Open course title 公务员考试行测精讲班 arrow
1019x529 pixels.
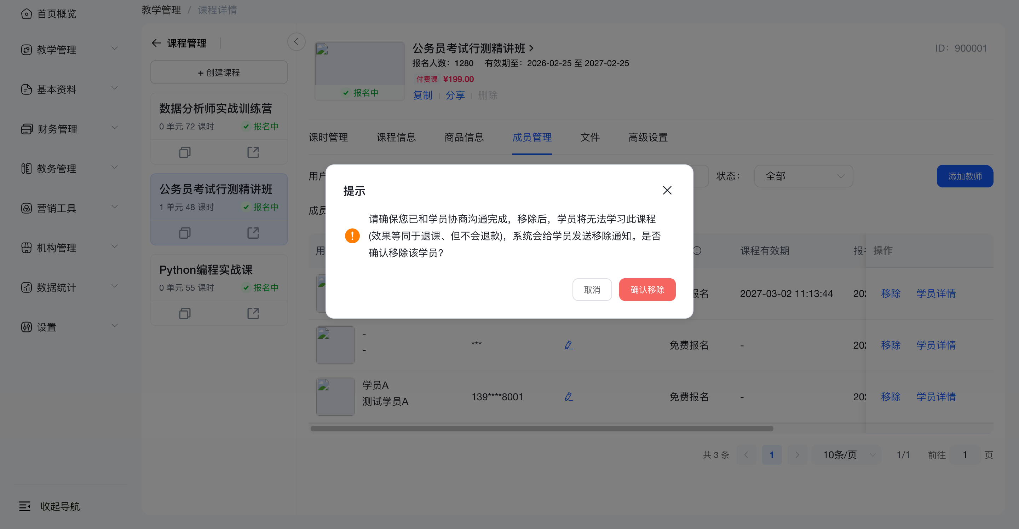pyautogui.click(x=531, y=48)
